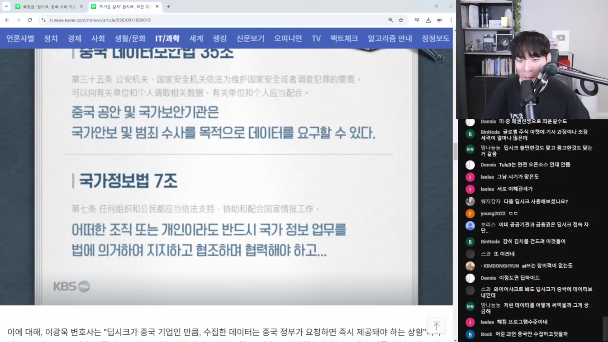Open 신문보기 in the nav bar
This screenshot has height=342, width=608.
coord(250,38)
